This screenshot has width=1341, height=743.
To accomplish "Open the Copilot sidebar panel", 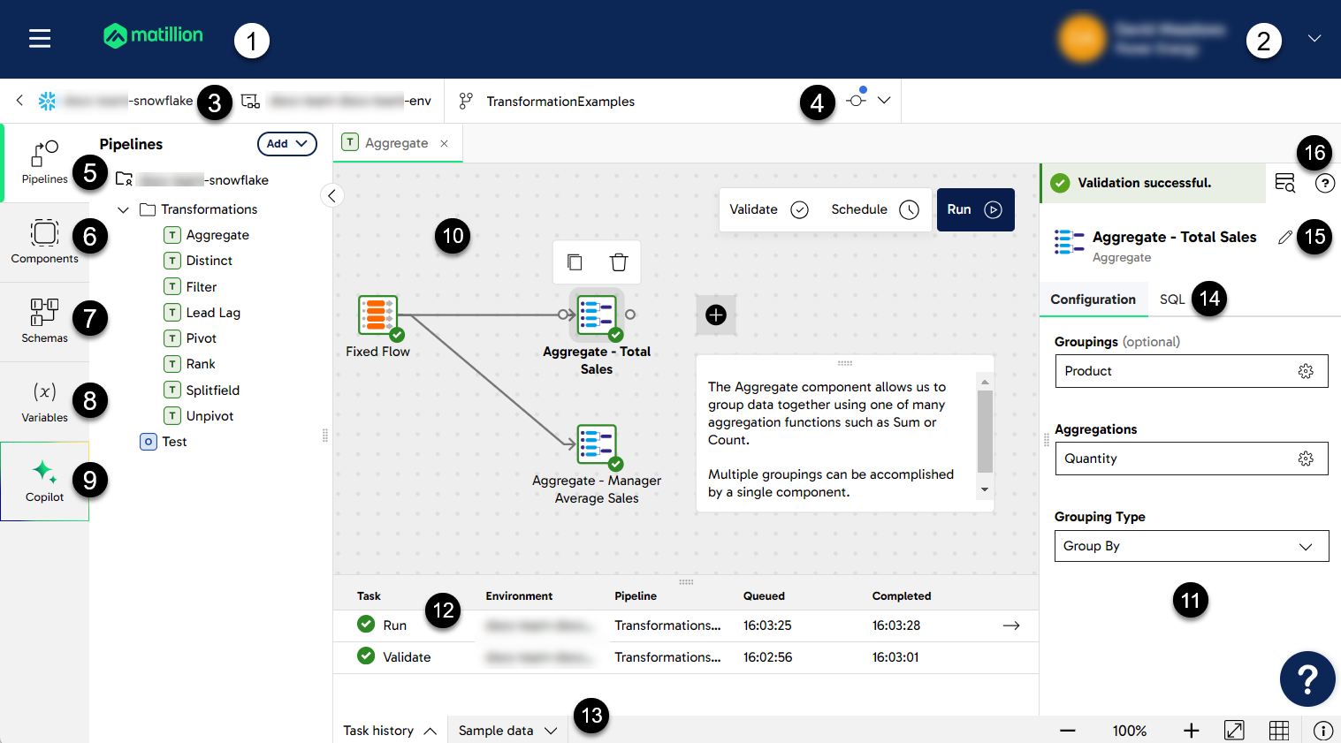I will (x=44, y=481).
